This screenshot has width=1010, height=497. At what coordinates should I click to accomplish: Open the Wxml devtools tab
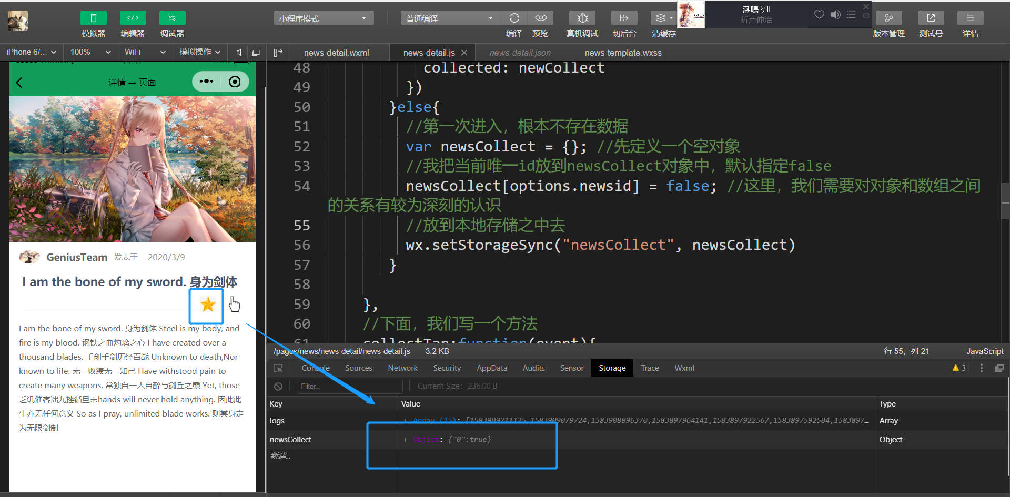pyautogui.click(x=684, y=368)
